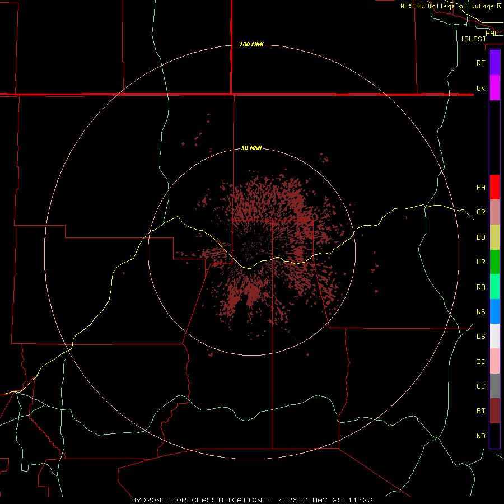Image resolution: width=504 pixels, height=504 pixels.
Task: Click the DS legend label
Action: [x=480, y=337]
